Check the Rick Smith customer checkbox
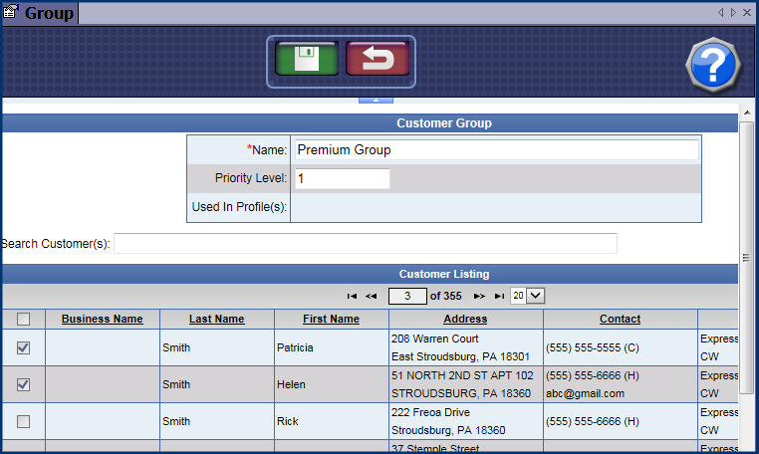Image resolution: width=759 pixels, height=454 pixels. [x=24, y=421]
